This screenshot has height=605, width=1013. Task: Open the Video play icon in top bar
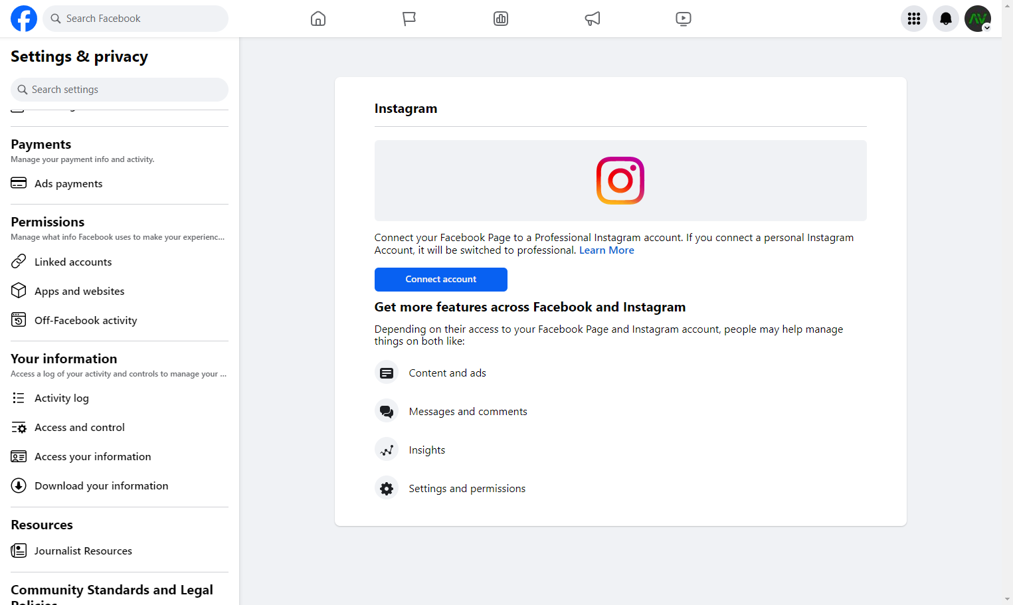coord(684,19)
